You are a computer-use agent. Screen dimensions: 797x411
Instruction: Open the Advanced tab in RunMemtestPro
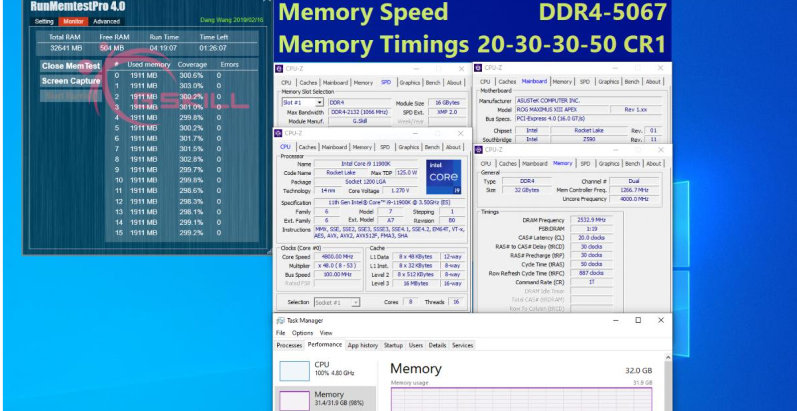(x=107, y=21)
